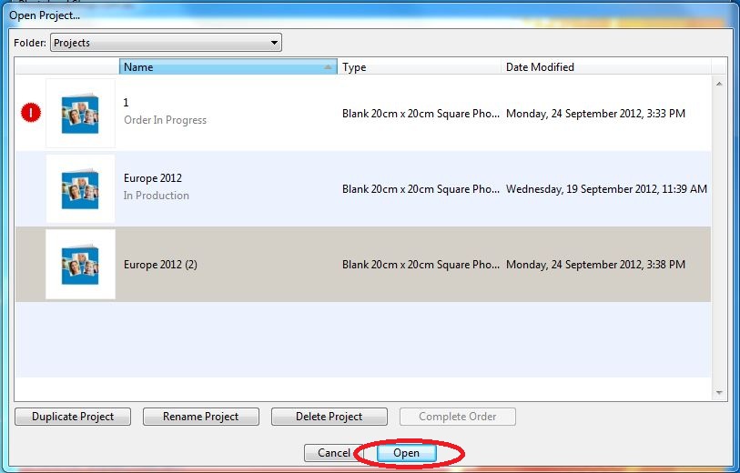Click the 'Order In Progress' status text
Viewport: 740px width, 473px height.
(165, 120)
